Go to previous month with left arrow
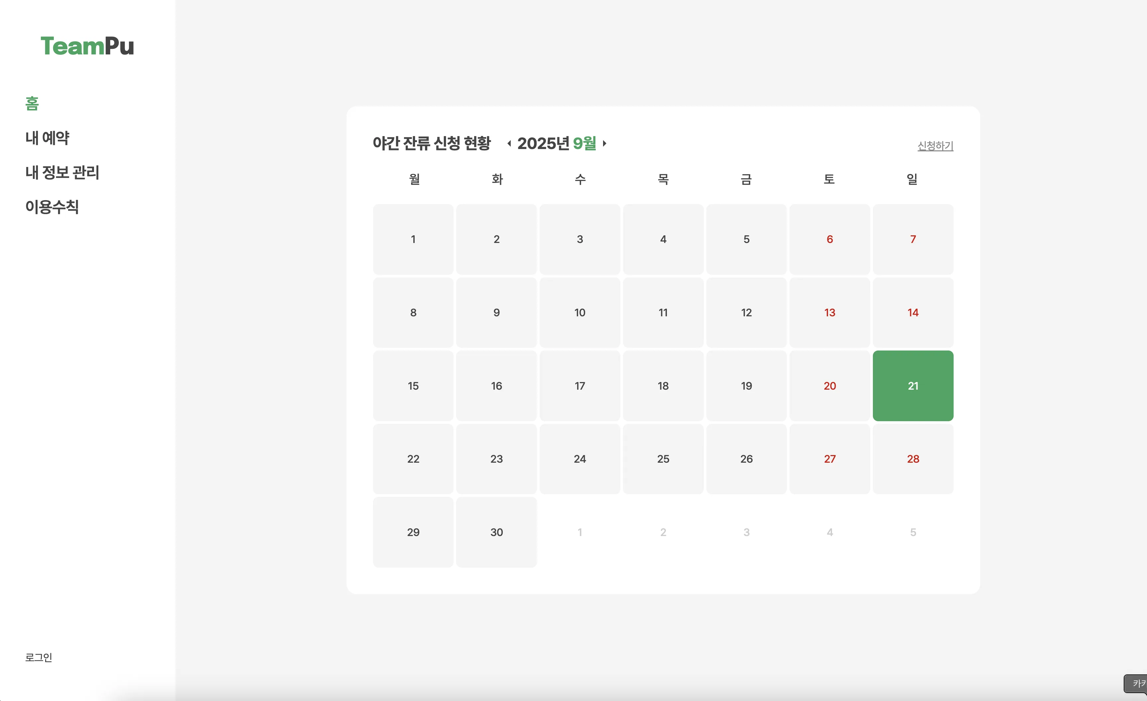 click(x=509, y=143)
